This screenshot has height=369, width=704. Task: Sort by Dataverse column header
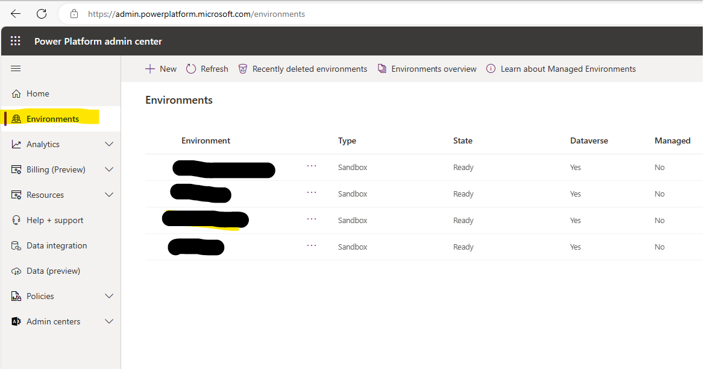pyautogui.click(x=589, y=140)
